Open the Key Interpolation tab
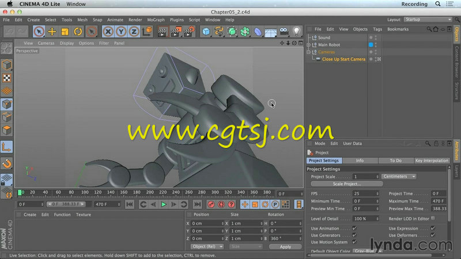The image size is (461, 259). [432, 161]
